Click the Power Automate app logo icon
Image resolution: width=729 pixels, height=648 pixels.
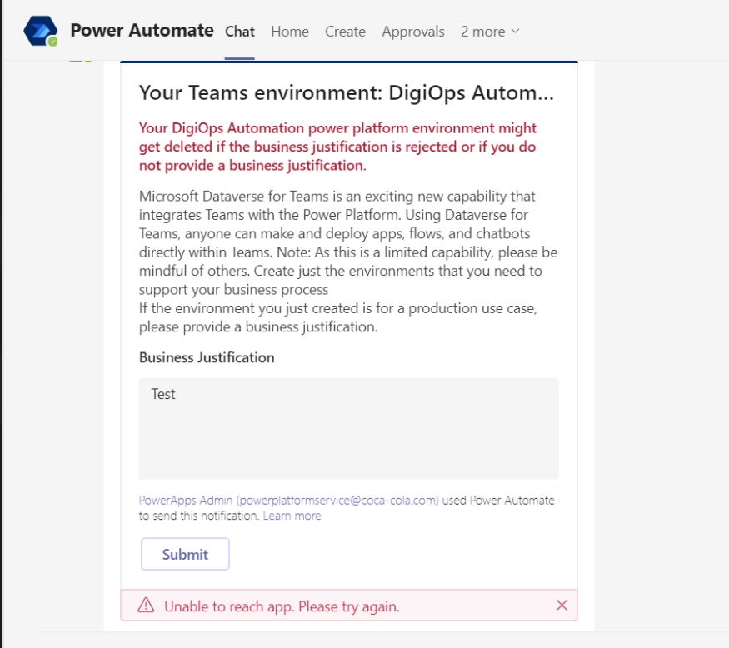39,31
